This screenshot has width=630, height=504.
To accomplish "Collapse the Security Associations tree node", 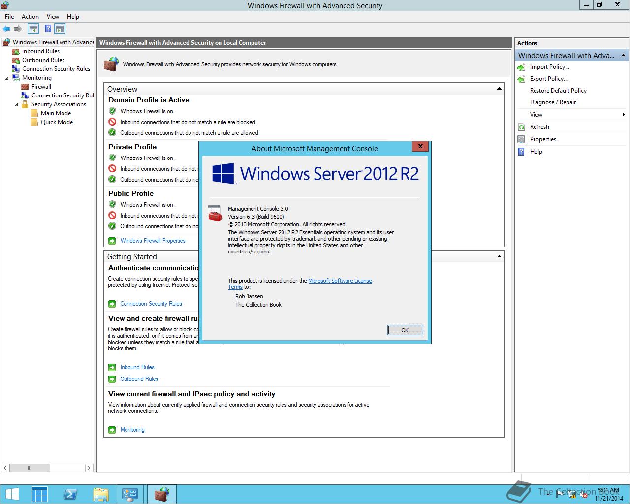I will 15,104.
